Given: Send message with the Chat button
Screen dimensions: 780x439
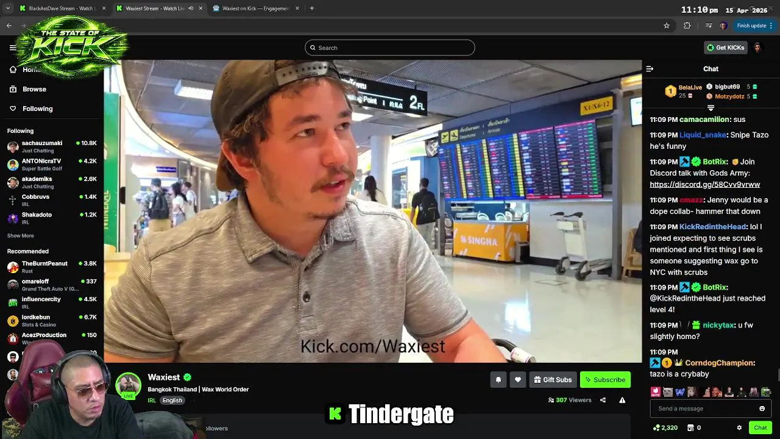Looking at the screenshot, I should [x=760, y=428].
